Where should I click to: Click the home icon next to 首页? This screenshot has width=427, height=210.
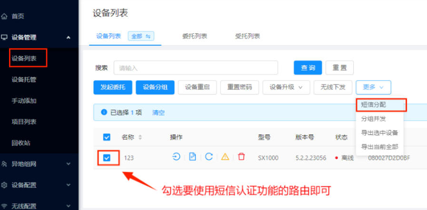click(x=5, y=16)
